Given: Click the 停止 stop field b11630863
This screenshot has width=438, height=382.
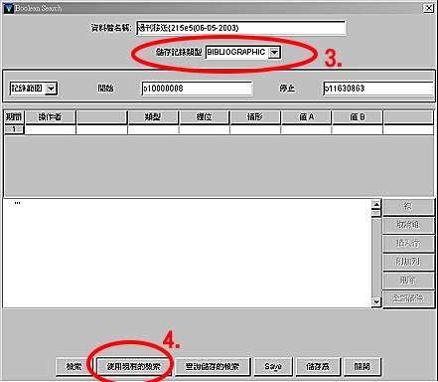Looking at the screenshot, I should tap(378, 89).
